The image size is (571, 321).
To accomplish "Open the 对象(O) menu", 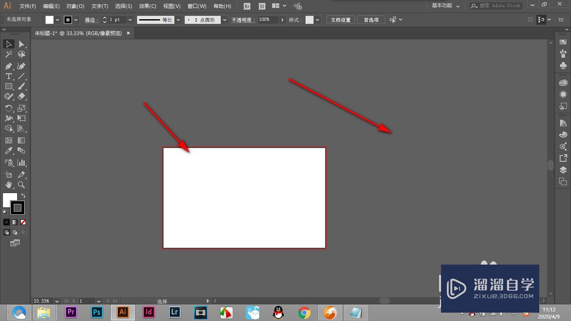I will (x=75, y=6).
